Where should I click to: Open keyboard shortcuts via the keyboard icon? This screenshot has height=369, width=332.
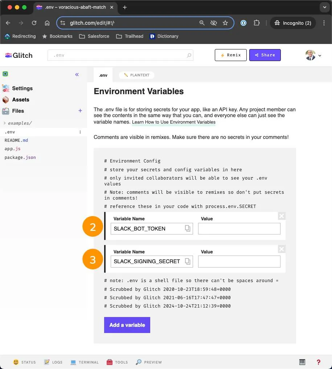coord(302,362)
